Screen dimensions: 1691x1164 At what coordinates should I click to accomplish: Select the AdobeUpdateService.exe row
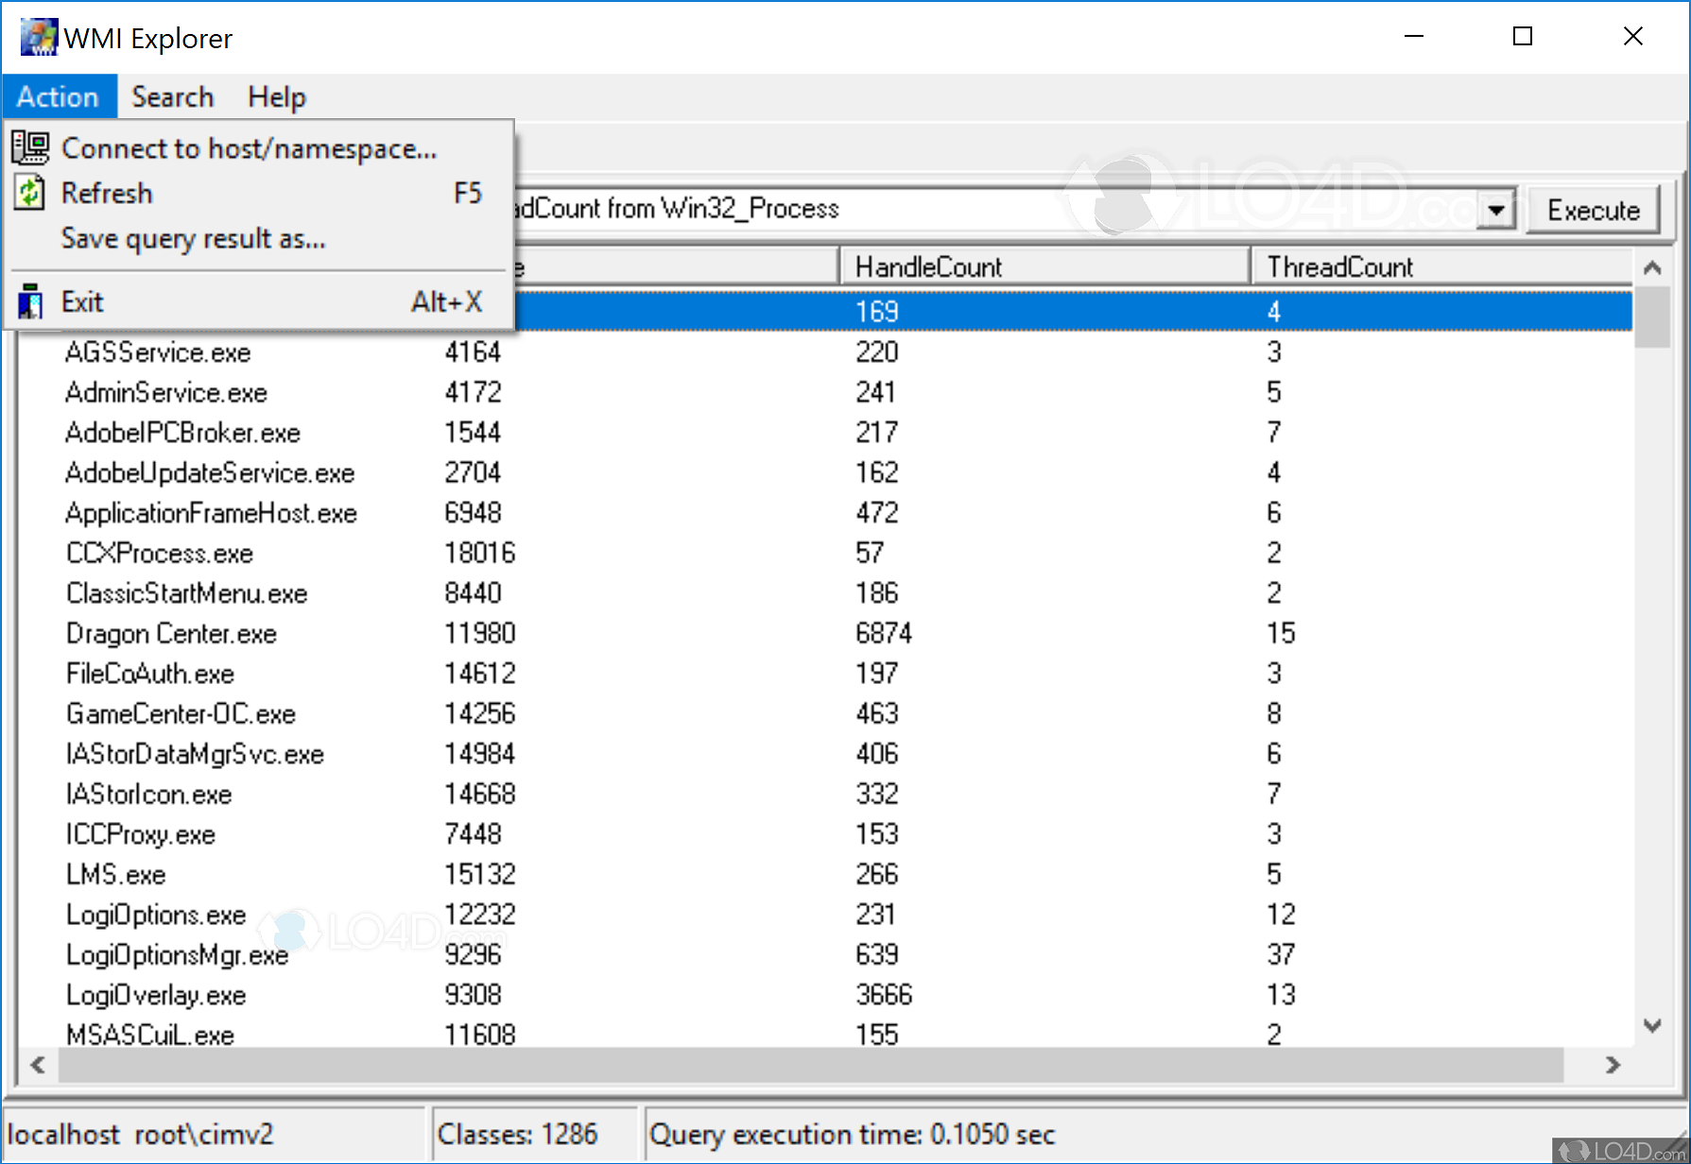pyautogui.click(x=825, y=472)
